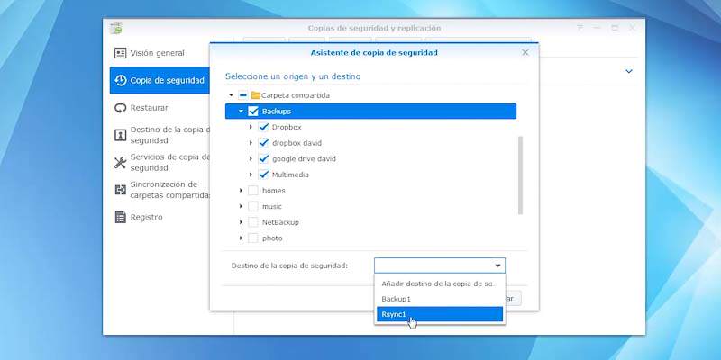Click the Backups folder row label
Image resolution: width=721 pixels, height=360 pixels.
coord(277,111)
